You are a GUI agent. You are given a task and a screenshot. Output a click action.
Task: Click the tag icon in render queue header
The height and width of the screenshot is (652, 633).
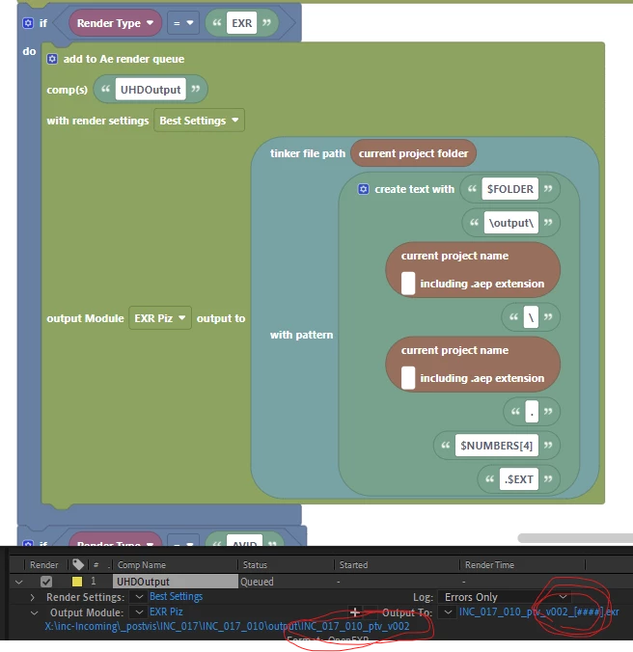[x=78, y=564]
